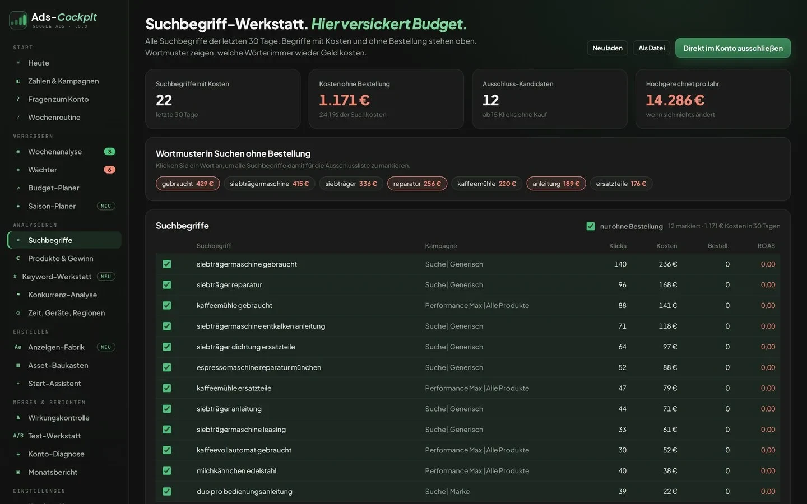Screen dimensions: 807x504
Task: Select the 'siebträgermaschine 415 €' chip
Action: coord(270,184)
